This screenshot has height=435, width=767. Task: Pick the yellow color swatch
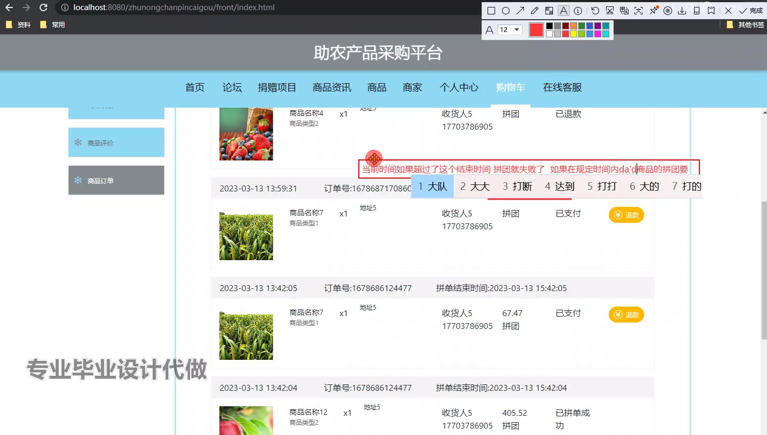point(574,34)
